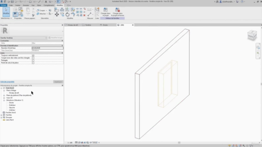Open the Annoter ribbon tab
Image resolution: width=262 pixels, height=147 pixels.
pyautogui.click(x=26, y=5)
